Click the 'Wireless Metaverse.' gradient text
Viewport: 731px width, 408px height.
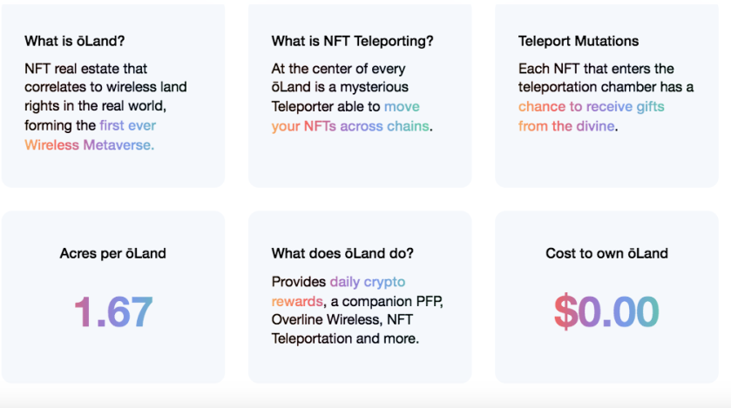click(90, 145)
